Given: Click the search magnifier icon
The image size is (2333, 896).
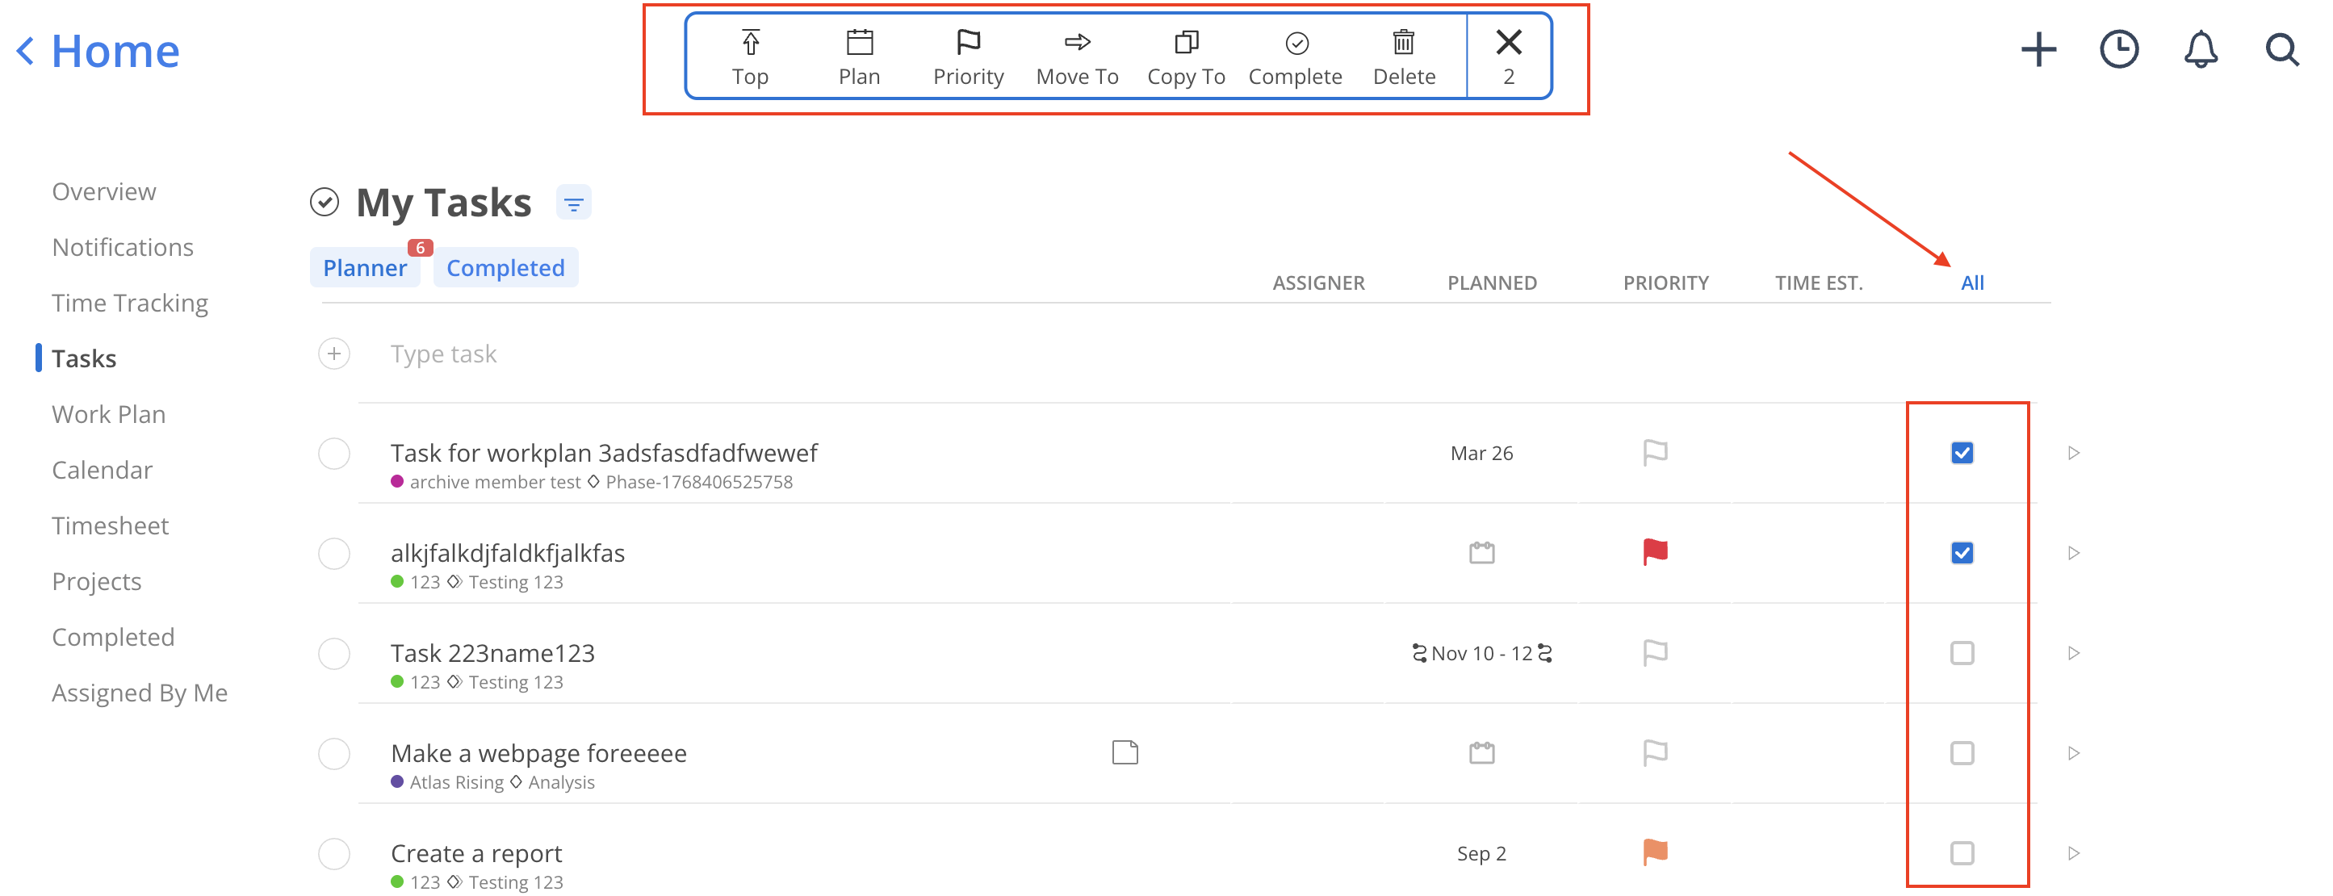Looking at the screenshot, I should click(x=2281, y=50).
